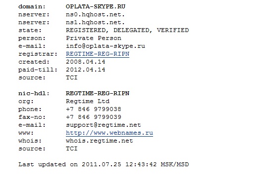This screenshot has width=264, height=183.
Task: Open the REGTIME-REG-RIPN registrar link
Action: (98, 54)
